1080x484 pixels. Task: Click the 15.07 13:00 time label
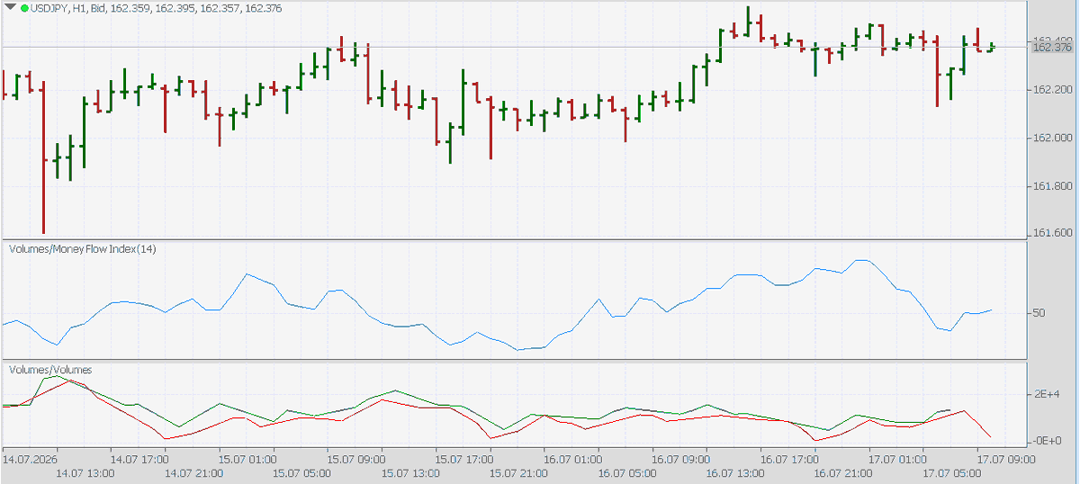[x=409, y=472]
